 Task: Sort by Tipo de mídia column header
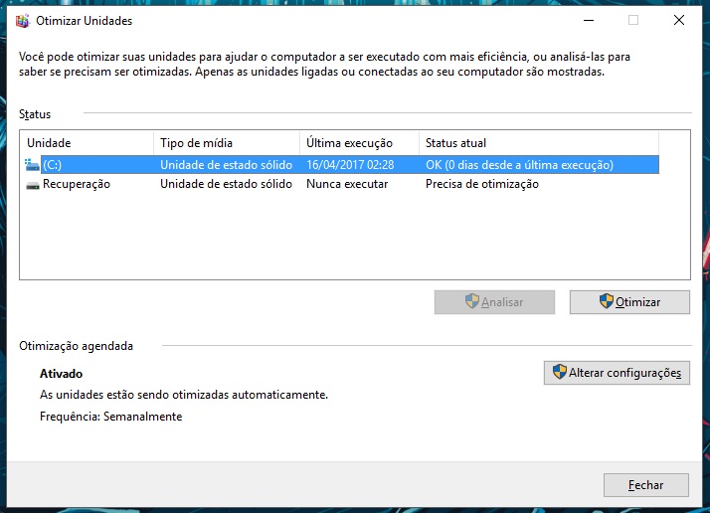point(226,143)
